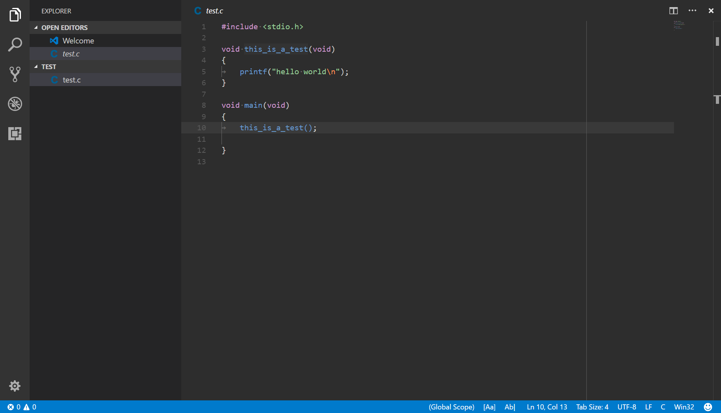Open the Extensions view icon
The height and width of the screenshot is (413, 721).
[15, 133]
